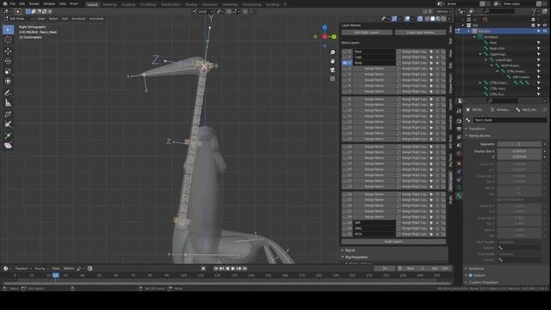The width and height of the screenshot is (551, 310).
Task: Toggle bone layer 1 Legs visibility
Action: 346,58
